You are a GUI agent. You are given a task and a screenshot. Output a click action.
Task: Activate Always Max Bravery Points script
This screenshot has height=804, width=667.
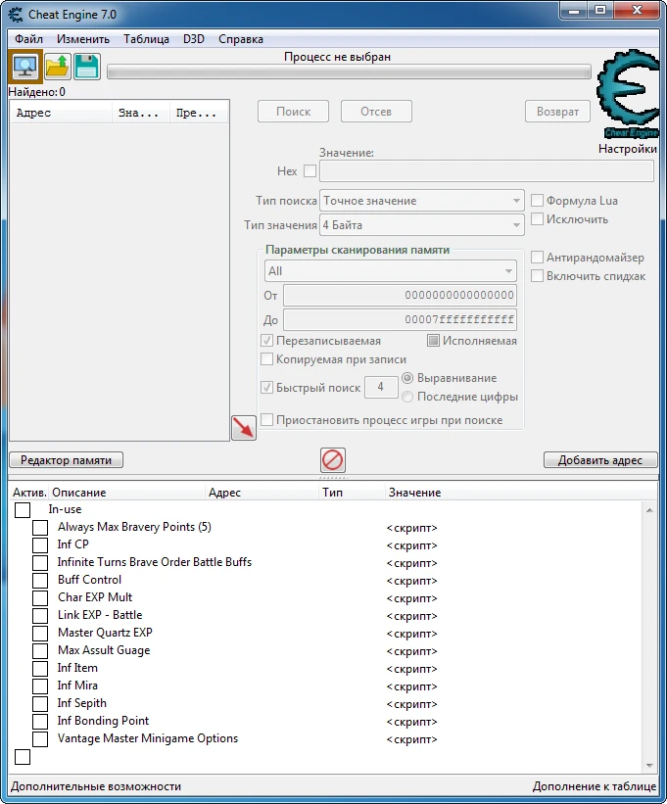point(40,528)
